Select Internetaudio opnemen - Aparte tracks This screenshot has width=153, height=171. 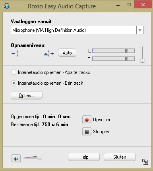[x=14, y=72]
